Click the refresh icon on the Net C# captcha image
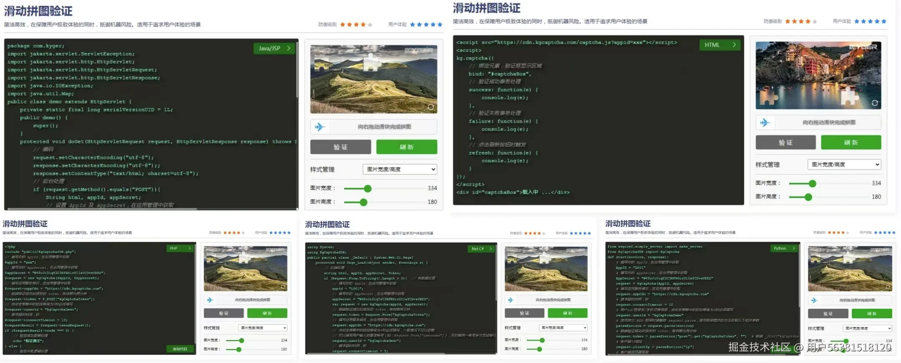Image resolution: width=901 pixels, height=363 pixels. pyautogui.click(x=583, y=287)
